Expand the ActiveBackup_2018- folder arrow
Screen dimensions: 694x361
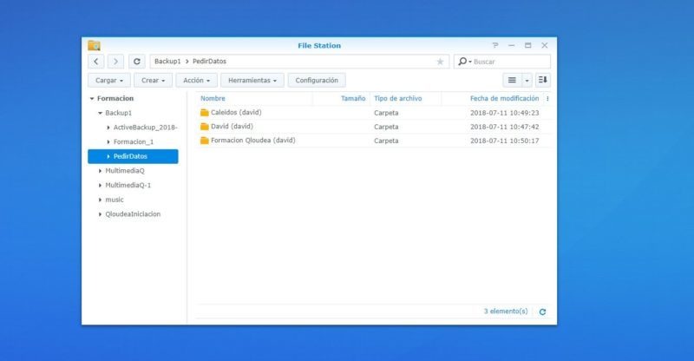click(x=108, y=128)
